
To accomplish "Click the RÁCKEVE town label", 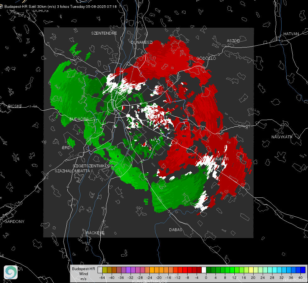I will point(95,233).
